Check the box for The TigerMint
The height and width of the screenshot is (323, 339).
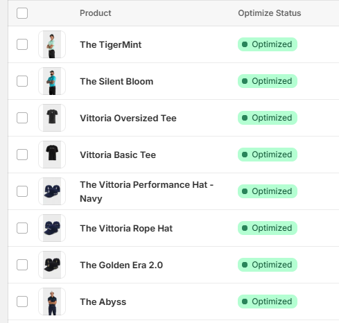tap(22, 44)
